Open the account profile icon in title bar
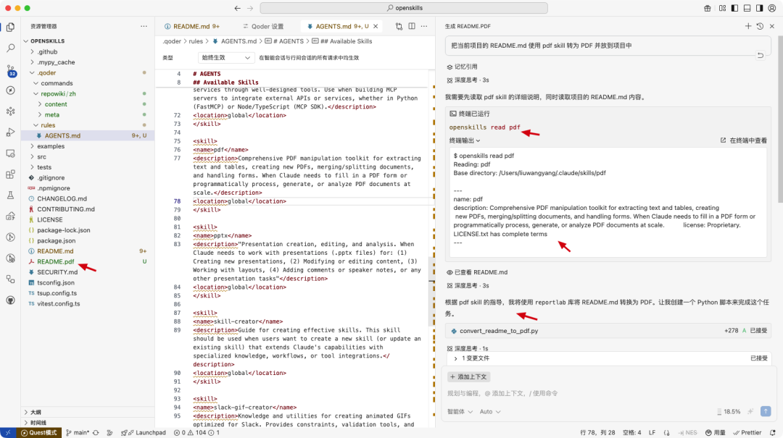 770,8
